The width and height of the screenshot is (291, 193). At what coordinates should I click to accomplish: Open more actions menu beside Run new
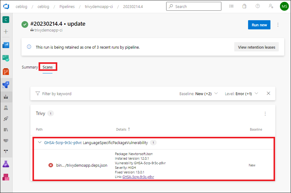click(278, 25)
